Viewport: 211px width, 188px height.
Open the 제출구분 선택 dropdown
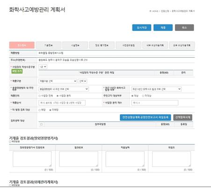(58, 81)
